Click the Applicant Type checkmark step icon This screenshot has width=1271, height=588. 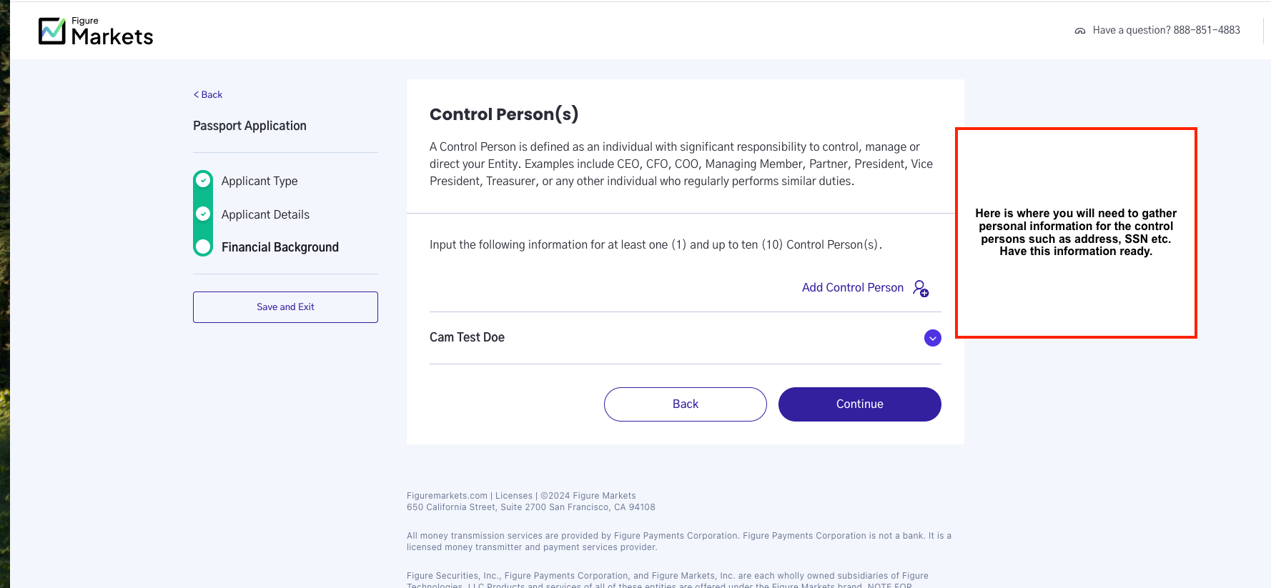(203, 181)
